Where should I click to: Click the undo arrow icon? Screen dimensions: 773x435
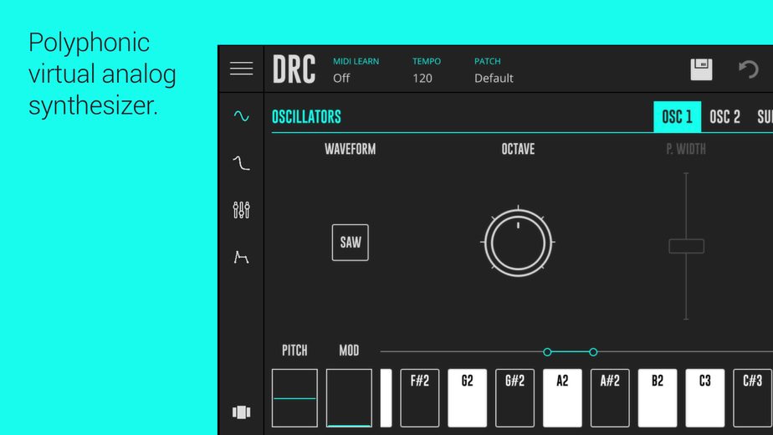coord(749,69)
